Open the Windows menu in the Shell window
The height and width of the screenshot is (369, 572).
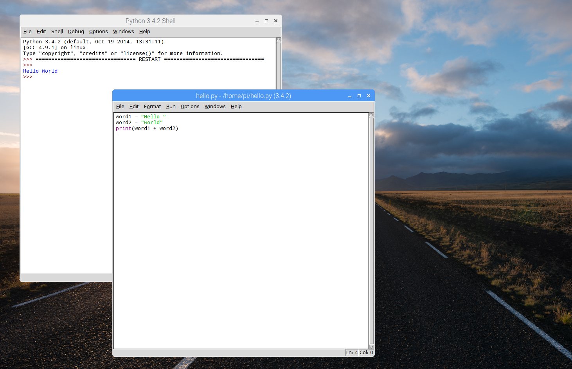(x=123, y=31)
